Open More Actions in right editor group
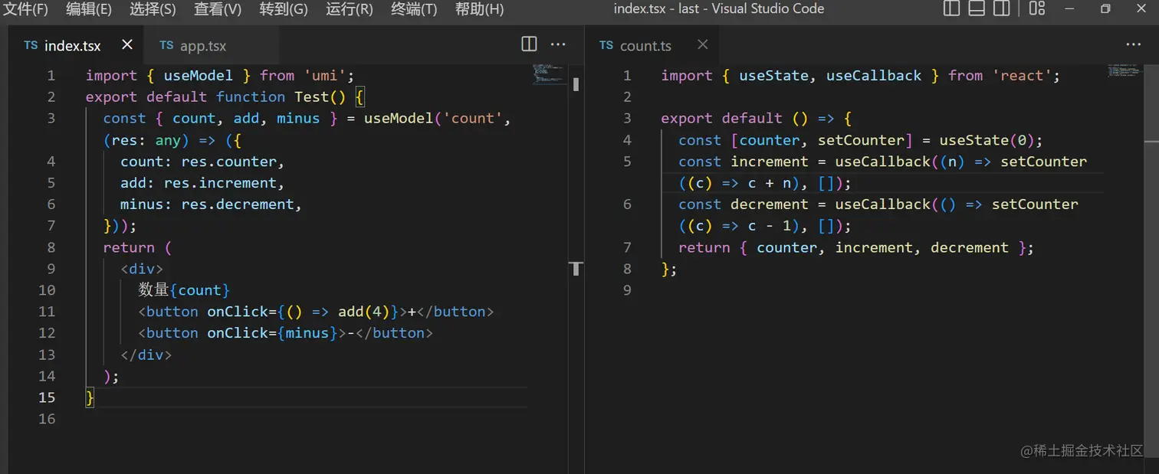1159x474 pixels. [1133, 45]
